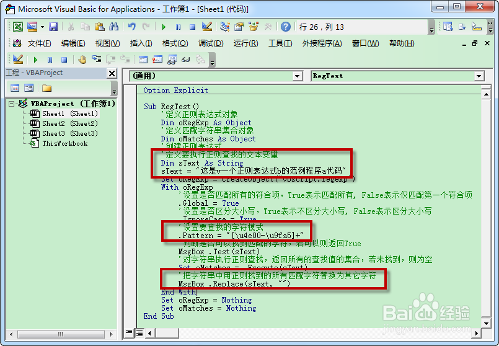Toggle Folders in project panel

point(46,88)
